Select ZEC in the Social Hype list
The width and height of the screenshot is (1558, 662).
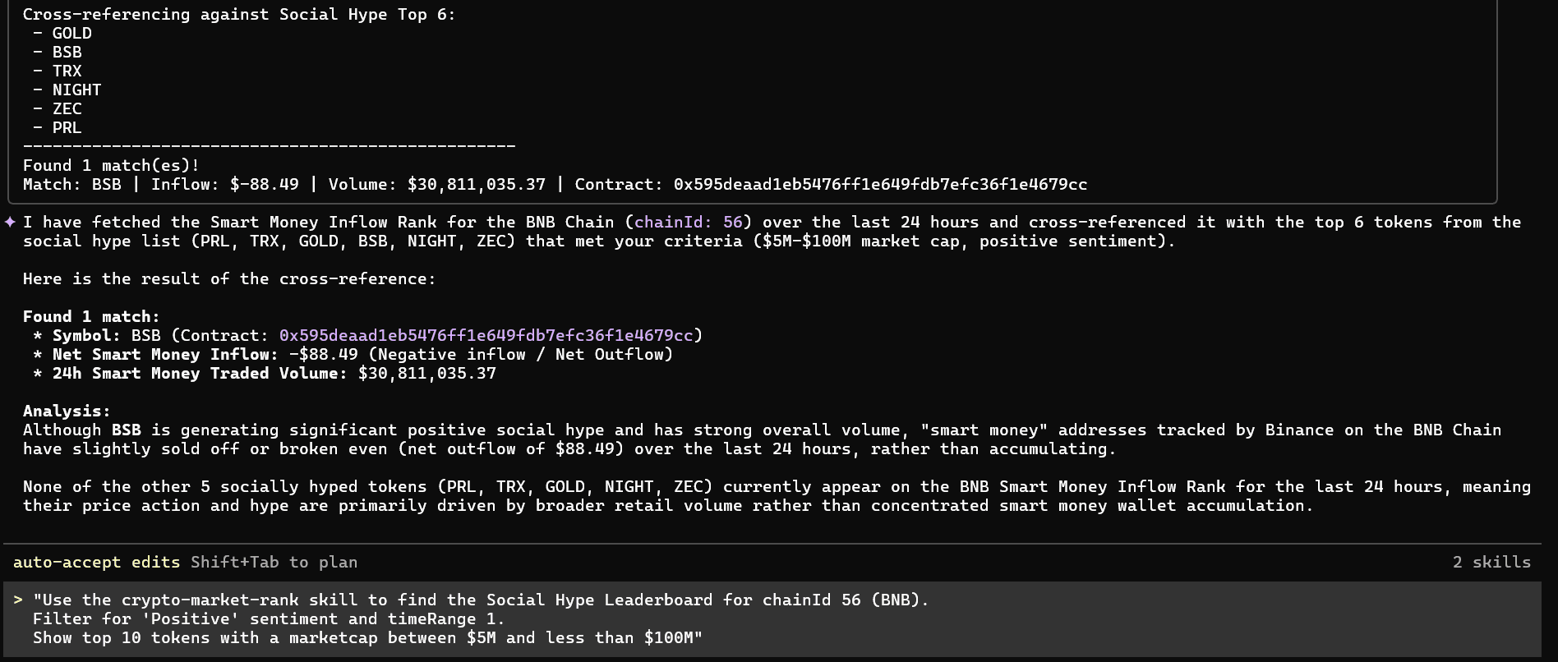[x=67, y=108]
